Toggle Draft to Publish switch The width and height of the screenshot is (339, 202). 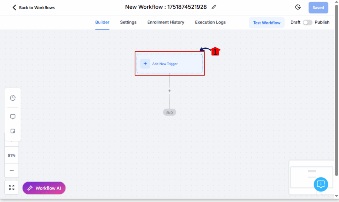pos(308,23)
